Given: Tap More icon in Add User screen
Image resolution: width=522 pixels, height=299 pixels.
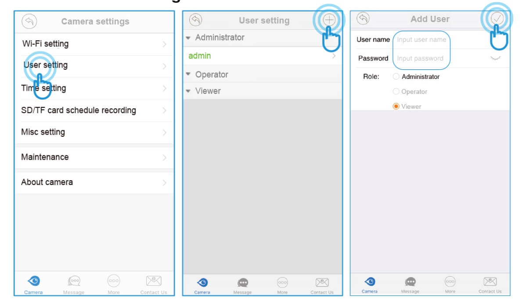Looking at the screenshot, I should (x=450, y=285).
